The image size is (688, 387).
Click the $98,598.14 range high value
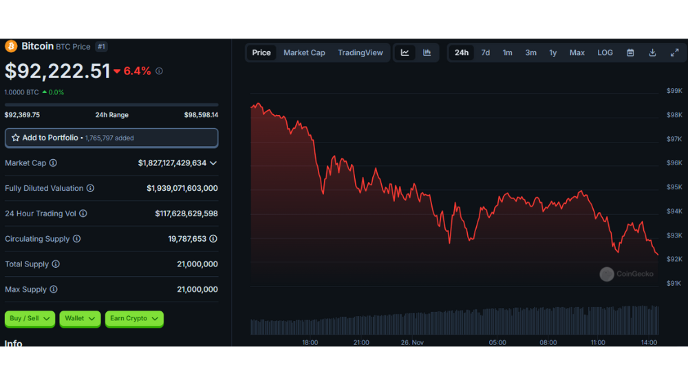[x=201, y=115]
